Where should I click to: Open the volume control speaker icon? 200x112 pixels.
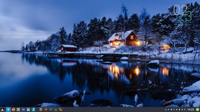(x=168, y=110)
